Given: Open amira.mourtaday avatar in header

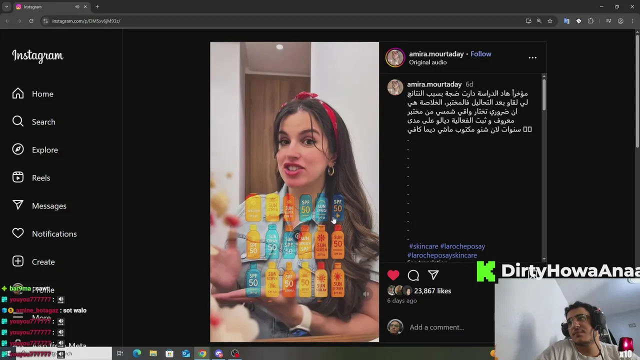Looking at the screenshot, I should tap(395, 57).
